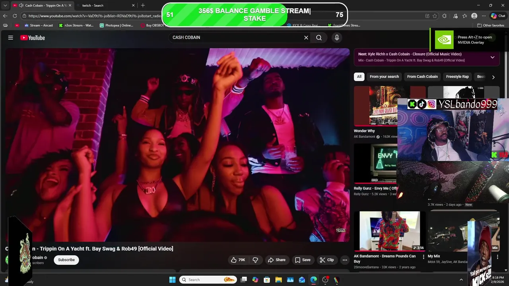Viewport: 509px width, 286px height.
Task: Start voice search with the microphone
Action: click(x=337, y=37)
